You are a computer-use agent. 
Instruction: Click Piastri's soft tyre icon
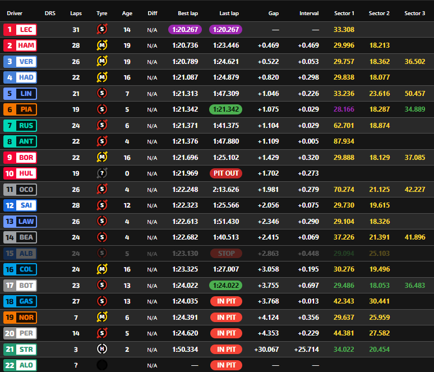(101, 109)
